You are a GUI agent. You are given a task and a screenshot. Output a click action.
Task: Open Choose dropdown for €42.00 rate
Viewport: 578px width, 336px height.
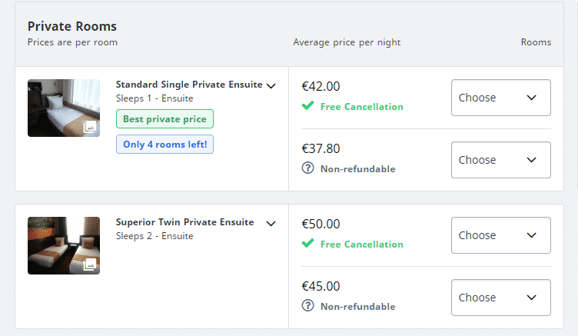tap(501, 98)
